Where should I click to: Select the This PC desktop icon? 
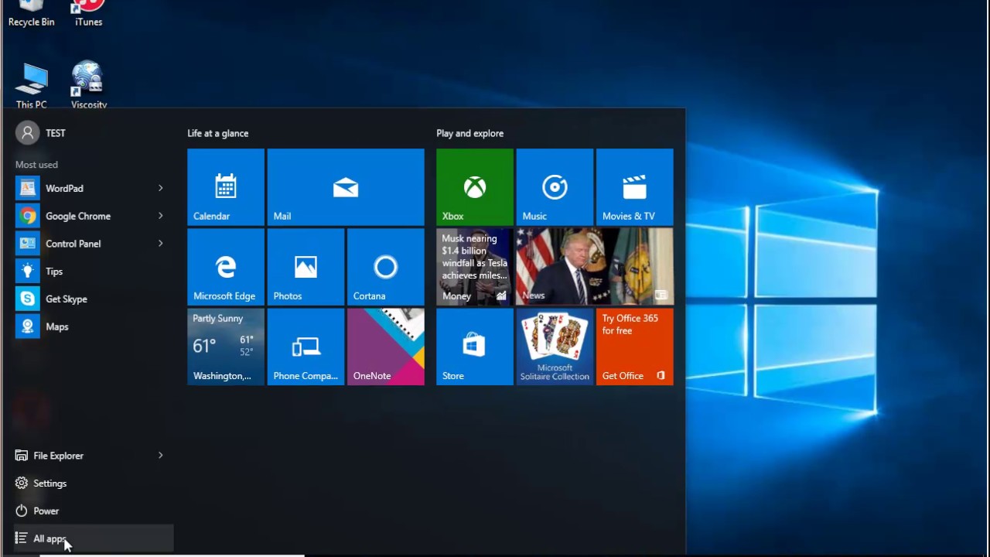pyautogui.click(x=31, y=85)
